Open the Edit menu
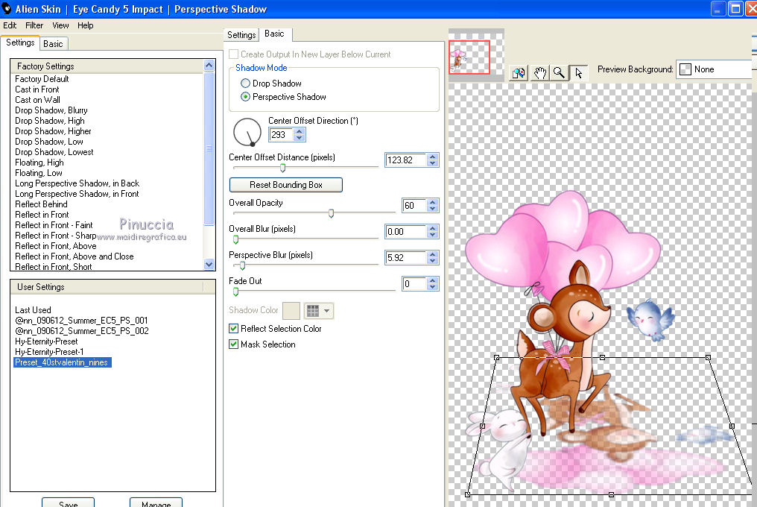The width and height of the screenshot is (757, 507). coord(10,25)
